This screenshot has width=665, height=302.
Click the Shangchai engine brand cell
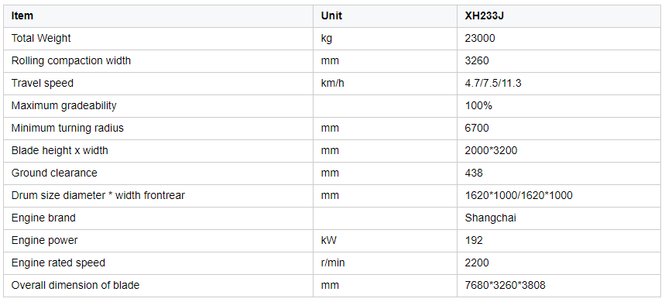(x=490, y=218)
